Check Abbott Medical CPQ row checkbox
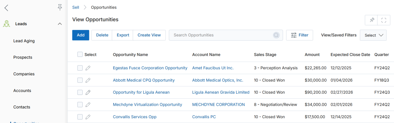This screenshot has width=394, height=123. coord(80,80)
